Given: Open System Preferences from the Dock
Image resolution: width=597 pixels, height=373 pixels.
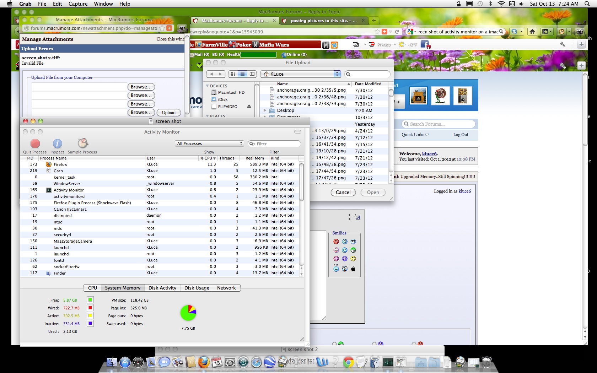Looking at the screenshot, I should 230,362.
